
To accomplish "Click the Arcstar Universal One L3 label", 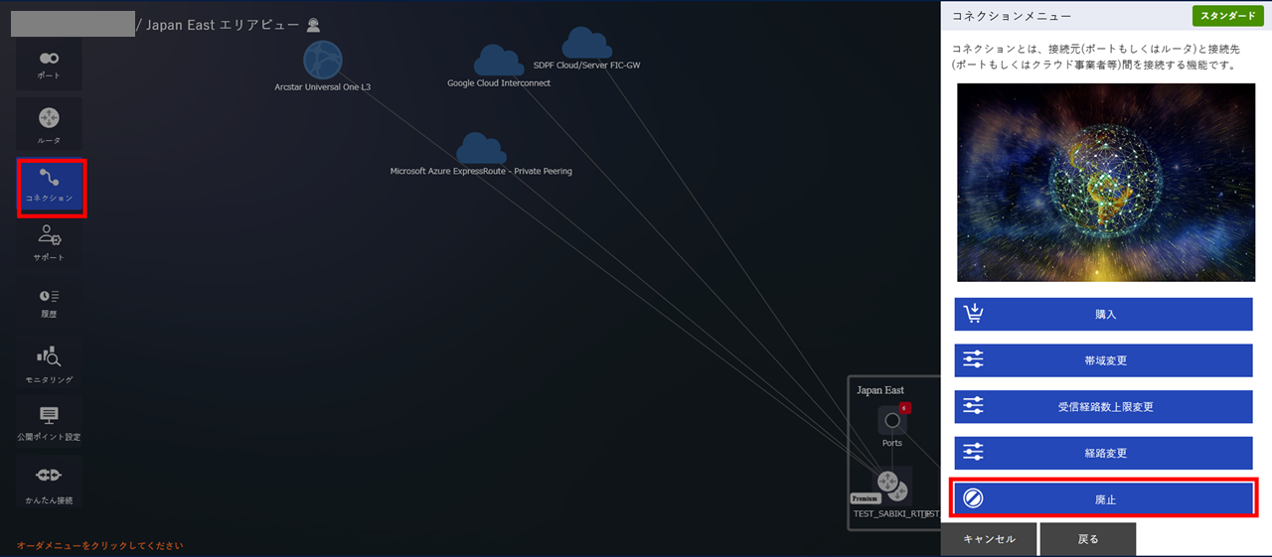I will pyautogui.click(x=323, y=87).
